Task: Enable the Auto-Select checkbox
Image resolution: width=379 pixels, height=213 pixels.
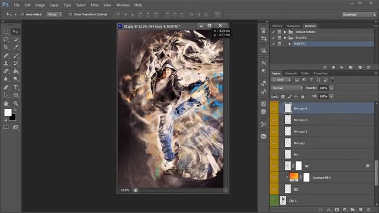Action: pos(23,14)
